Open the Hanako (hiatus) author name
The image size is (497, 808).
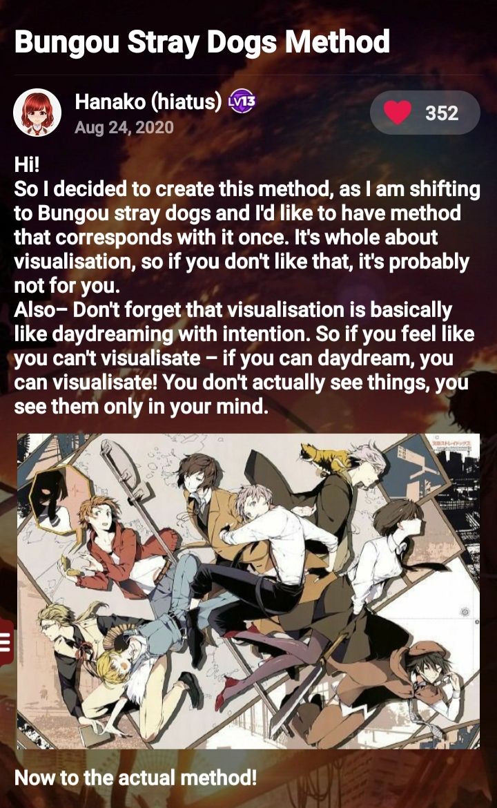148,102
